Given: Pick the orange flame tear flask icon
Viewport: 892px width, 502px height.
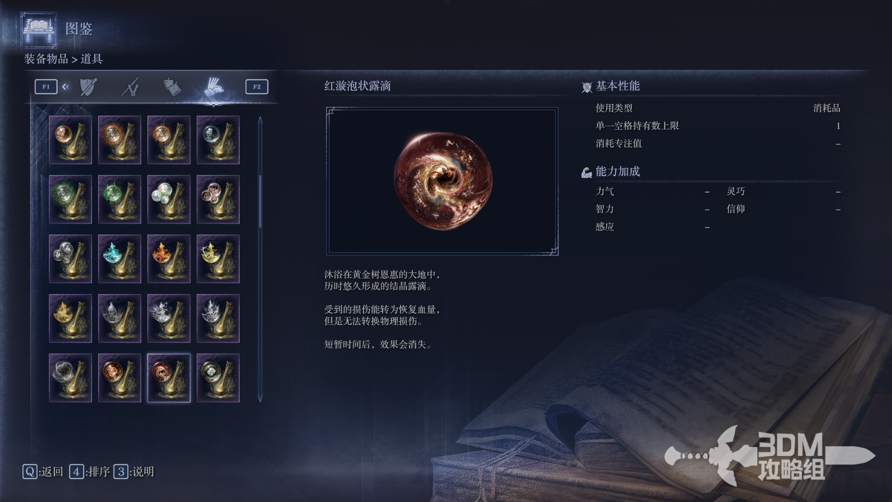Looking at the screenshot, I should 169,259.
